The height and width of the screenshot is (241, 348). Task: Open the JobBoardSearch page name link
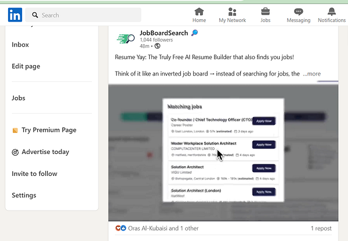(164, 33)
